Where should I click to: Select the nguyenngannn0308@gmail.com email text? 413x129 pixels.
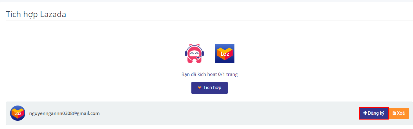(64, 113)
